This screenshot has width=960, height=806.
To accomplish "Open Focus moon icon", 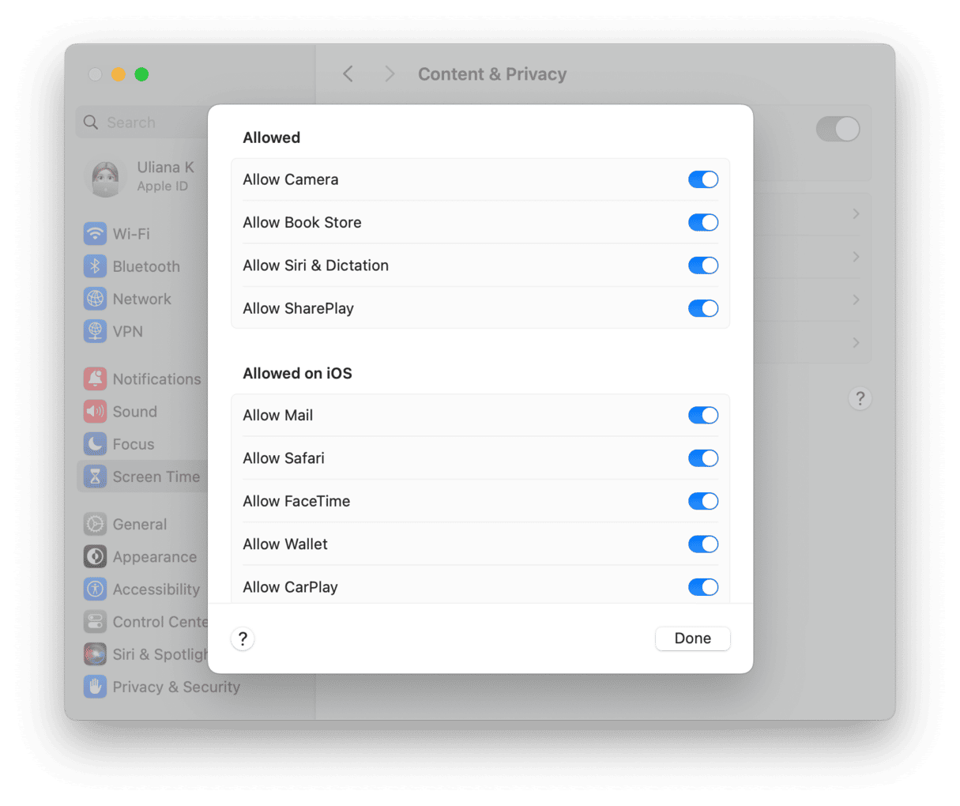I will click(x=95, y=444).
